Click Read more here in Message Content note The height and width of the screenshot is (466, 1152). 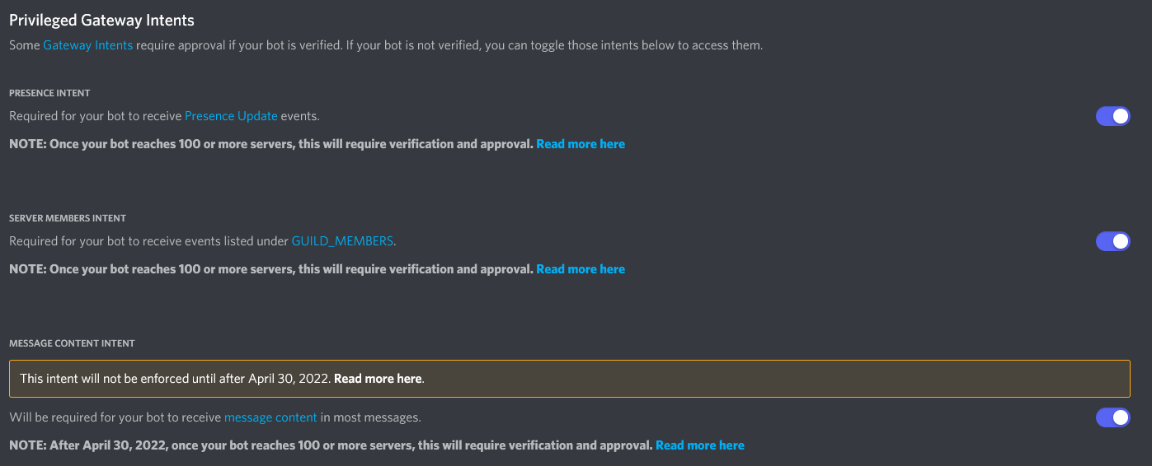click(699, 445)
